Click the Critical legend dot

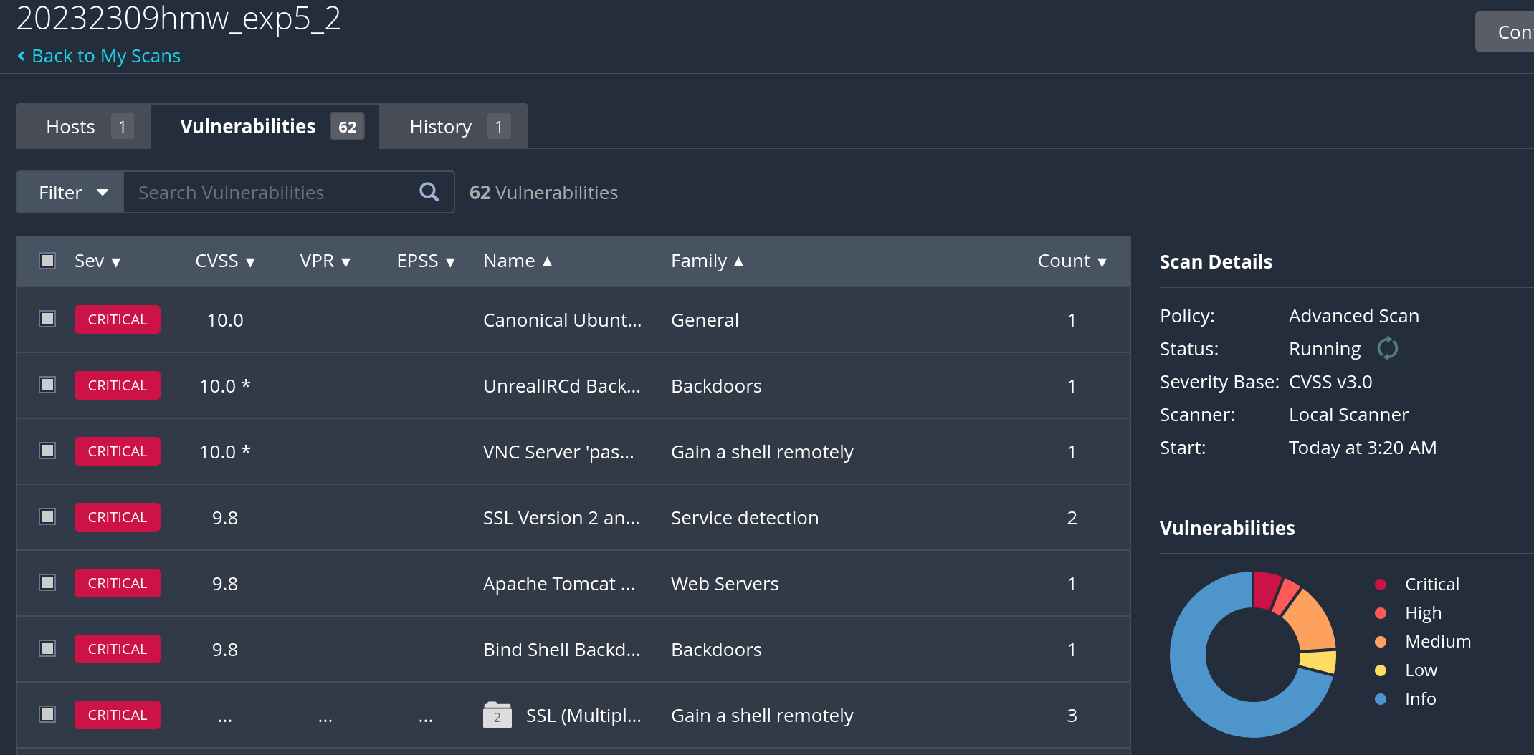tap(1381, 585)
